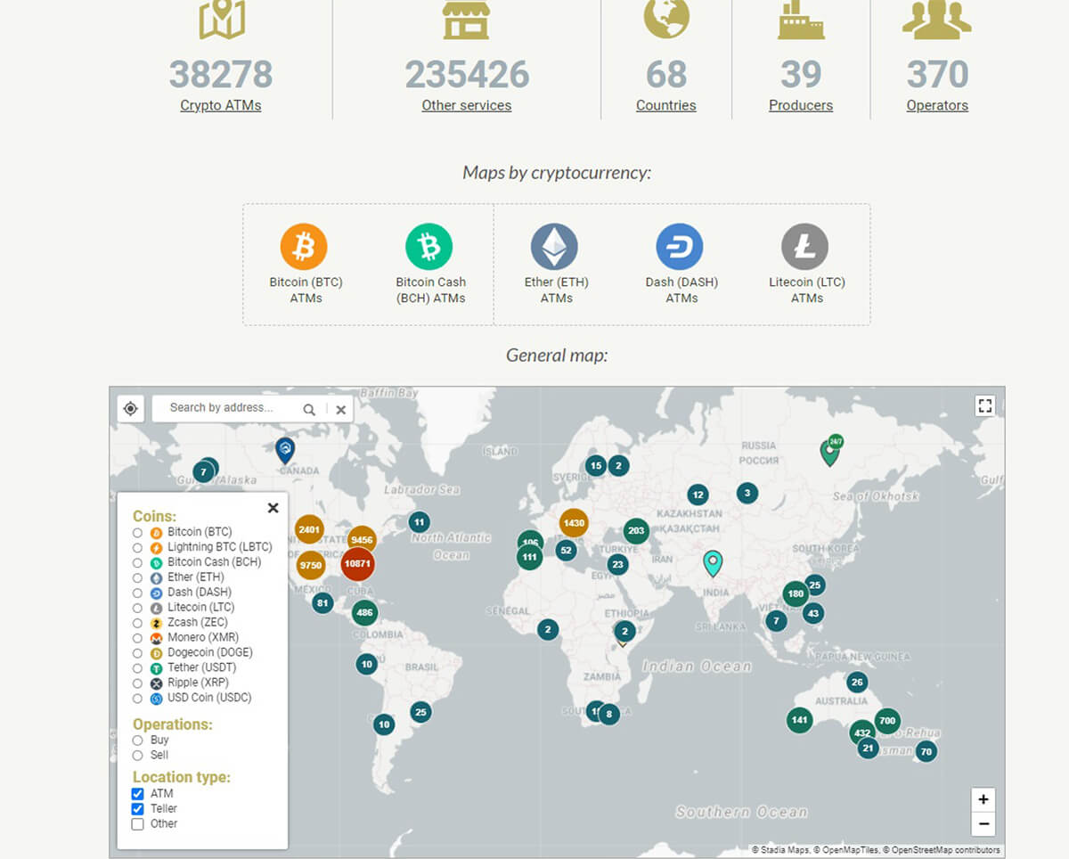The image size is (1069, 859).
Task: Enable the Other location type checkbox
Action: 138,824
